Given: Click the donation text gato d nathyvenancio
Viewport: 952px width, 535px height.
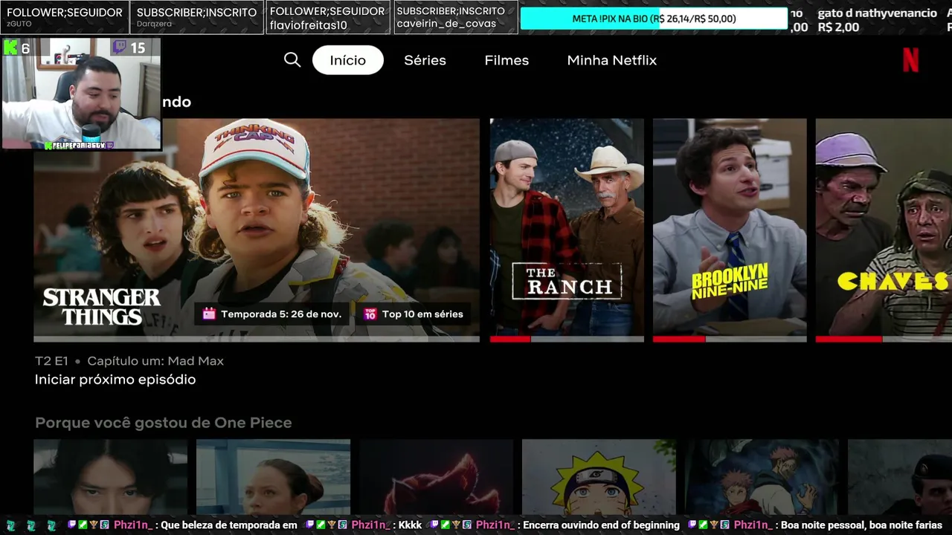Looking at the screenshot, I should 877,13.
